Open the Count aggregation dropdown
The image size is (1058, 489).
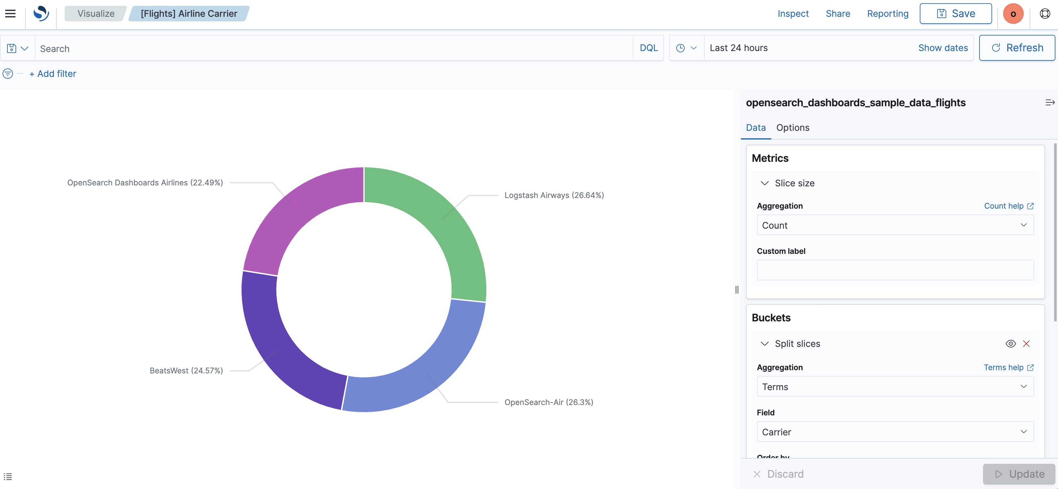(x=895, y=225)
